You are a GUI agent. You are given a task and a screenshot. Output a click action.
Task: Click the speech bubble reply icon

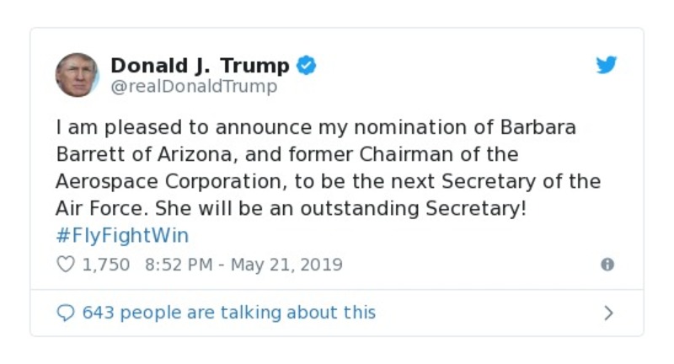pos(66,313)
